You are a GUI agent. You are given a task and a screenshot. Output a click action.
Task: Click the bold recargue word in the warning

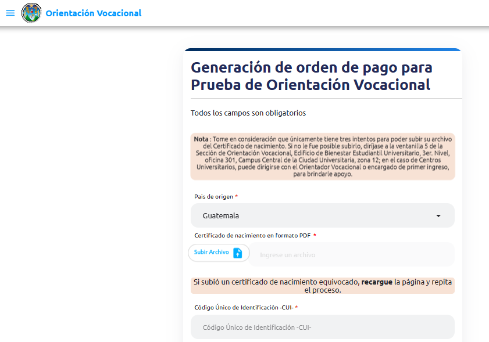[x=377, y=282]
